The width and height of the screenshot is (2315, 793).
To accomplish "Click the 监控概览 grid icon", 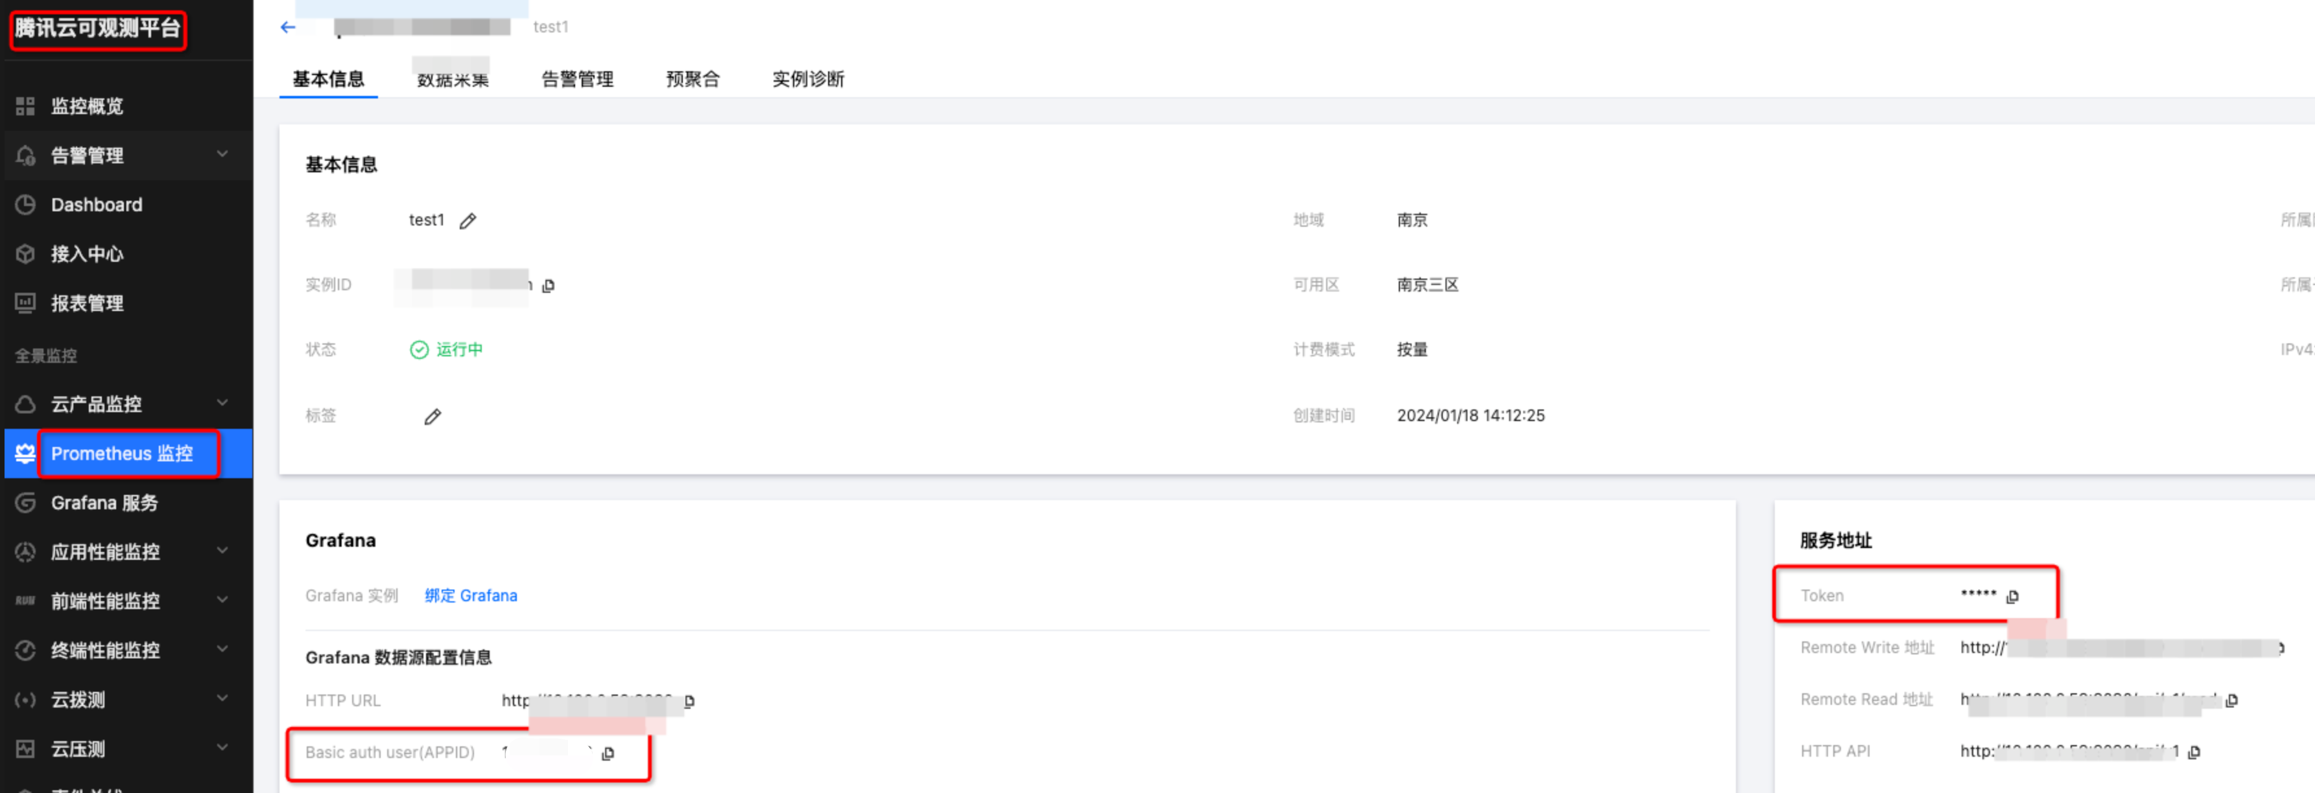I will tap(25, 106).
